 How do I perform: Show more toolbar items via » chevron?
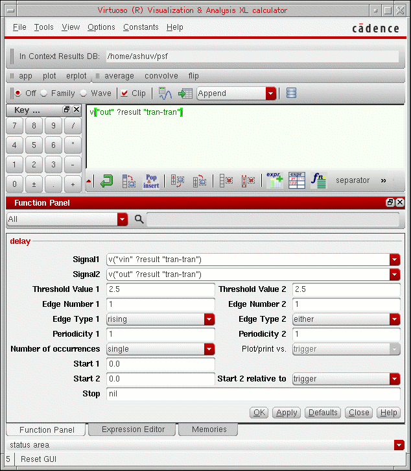click(x=383, y=180)
